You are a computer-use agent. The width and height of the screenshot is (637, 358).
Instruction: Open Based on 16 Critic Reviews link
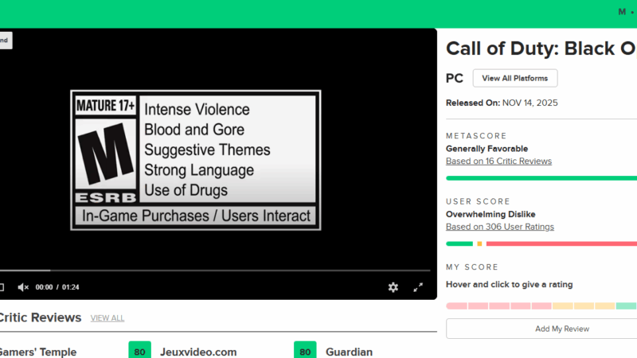(x=498, y=161)
